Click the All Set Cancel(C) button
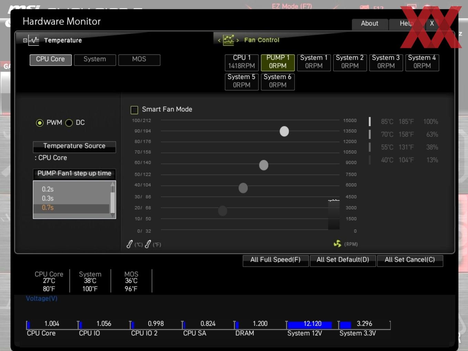468x351 pixels. point(410,260)
